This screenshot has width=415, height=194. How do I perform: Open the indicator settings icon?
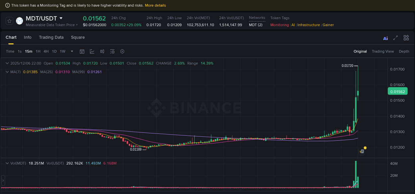click(x=112, y=51)
